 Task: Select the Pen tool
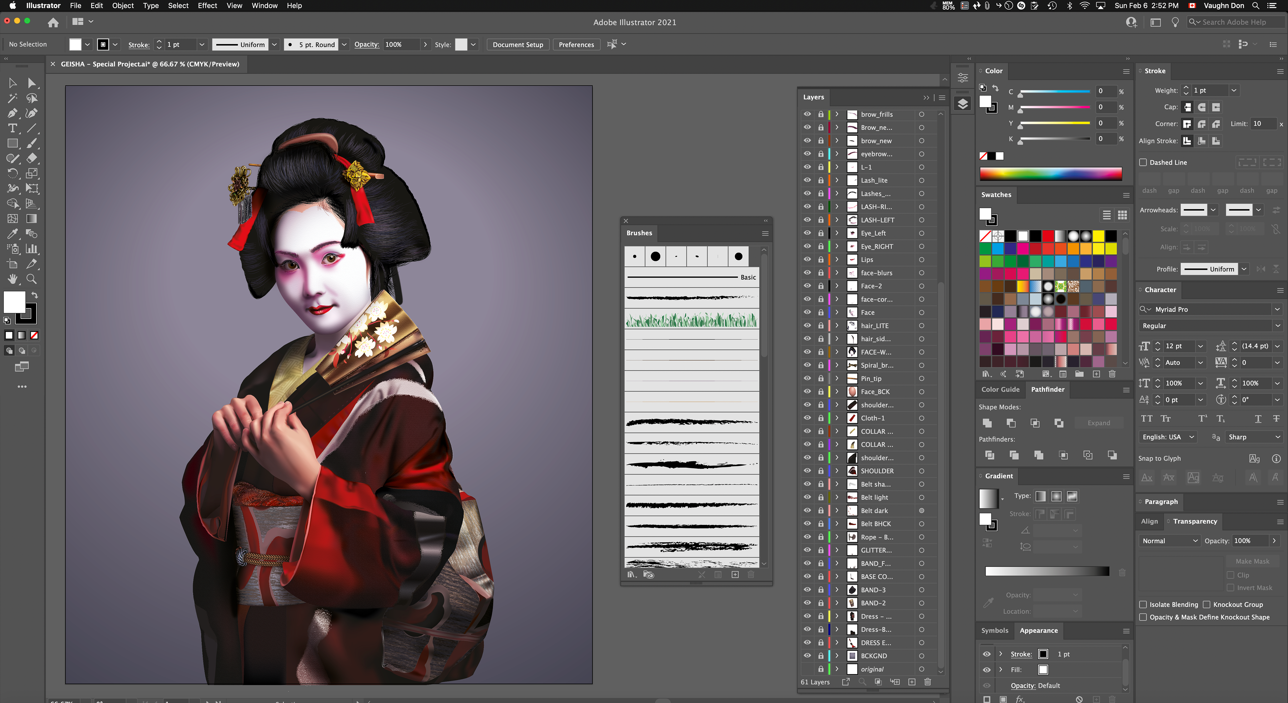click(13, 113)
